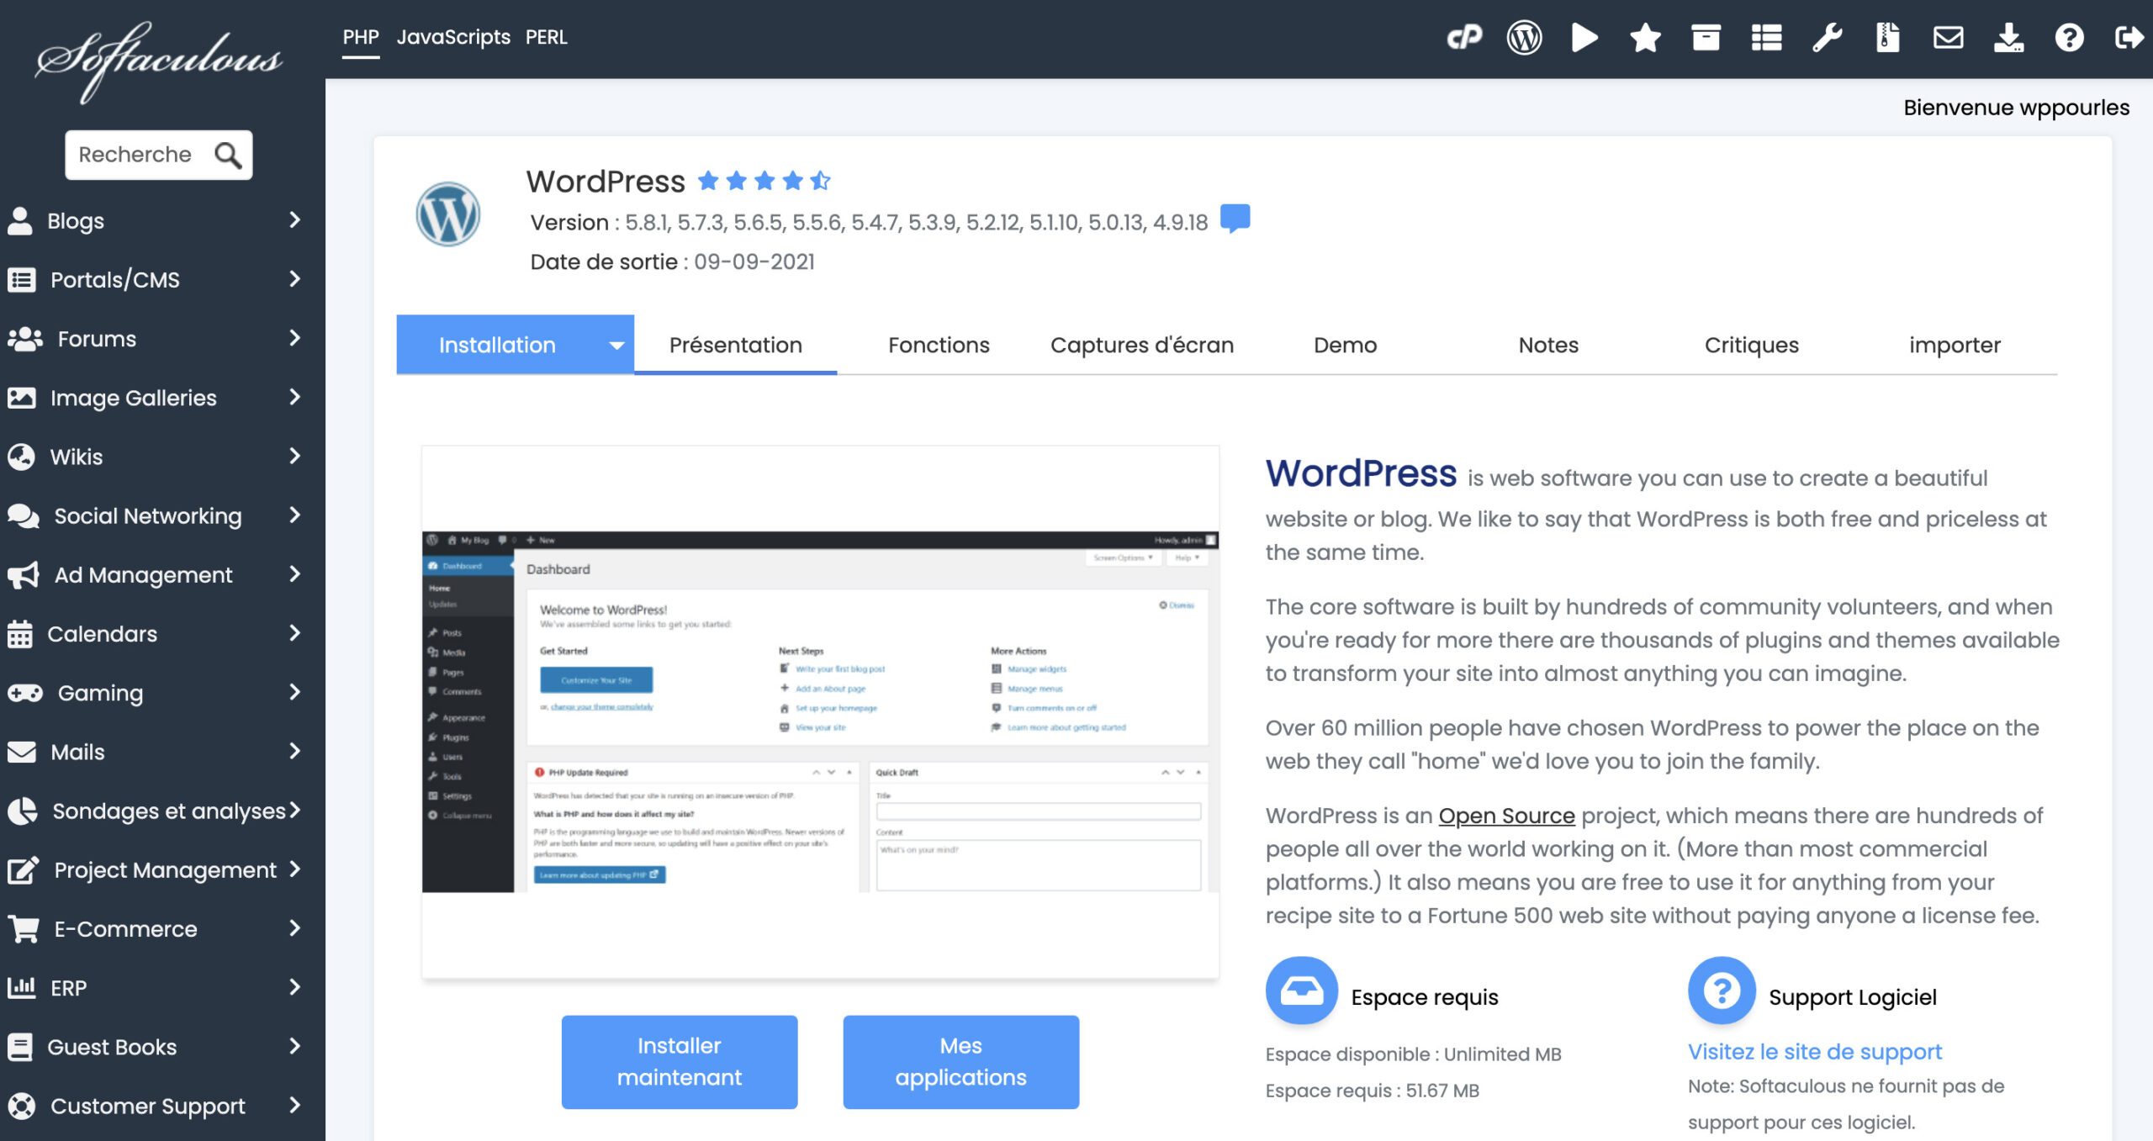The image size is (2153, 1141).
Task: Click the Help question mark icon
Action: tap(2065, 39)
